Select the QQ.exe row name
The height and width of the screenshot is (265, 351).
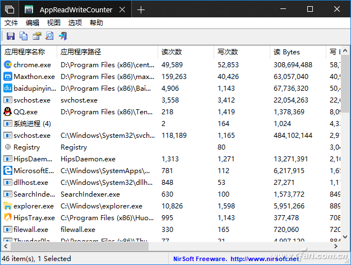point(26,112)
